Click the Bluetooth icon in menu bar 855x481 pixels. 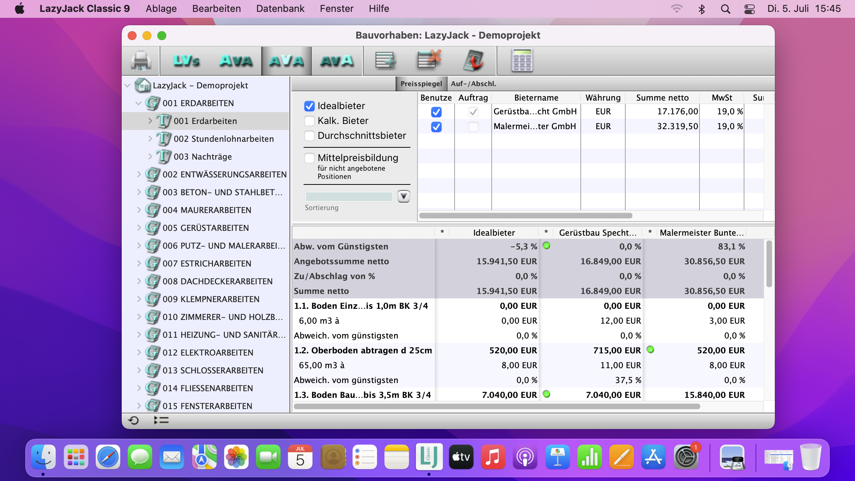tap(701, 9)
